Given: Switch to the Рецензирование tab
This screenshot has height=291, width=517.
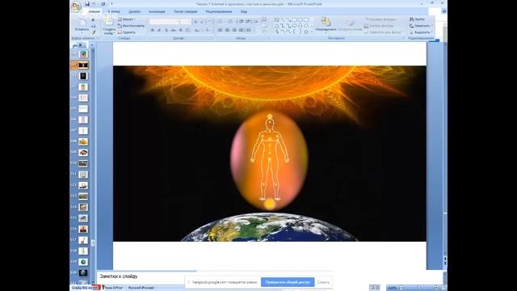Looking at the screenshot, I should pos(219,11).
